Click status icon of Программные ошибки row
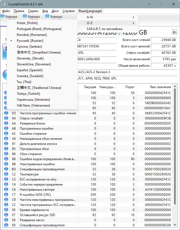Screen dimensions: 180x230 point(6,128)
